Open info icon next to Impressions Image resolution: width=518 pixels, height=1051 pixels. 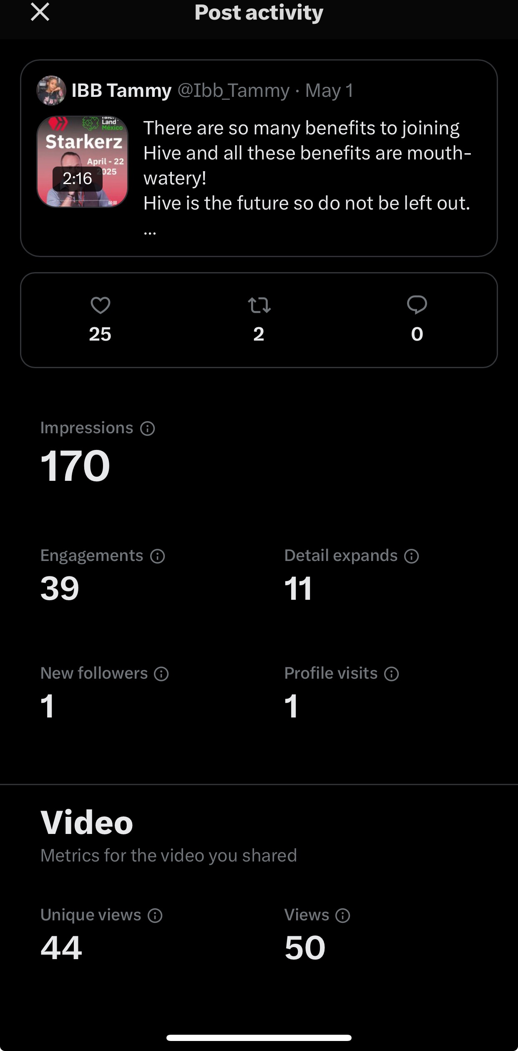coord(148,428)
